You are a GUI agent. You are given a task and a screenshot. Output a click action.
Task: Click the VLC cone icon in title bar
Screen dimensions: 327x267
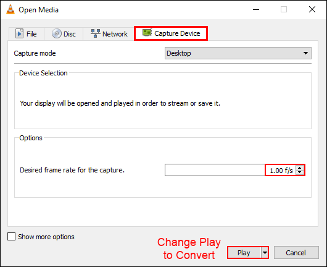10,10
